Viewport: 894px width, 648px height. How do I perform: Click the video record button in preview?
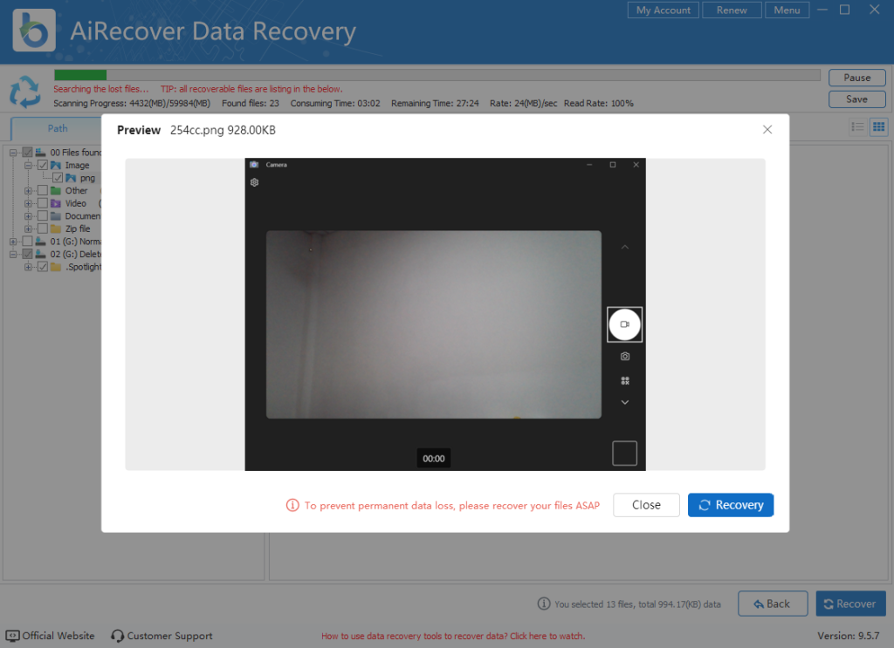pyautogui.click(x=625, y=324)
